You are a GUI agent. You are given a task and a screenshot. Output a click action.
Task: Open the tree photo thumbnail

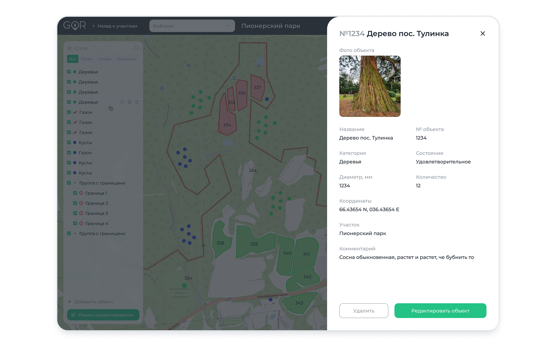(x=370, y=86)
